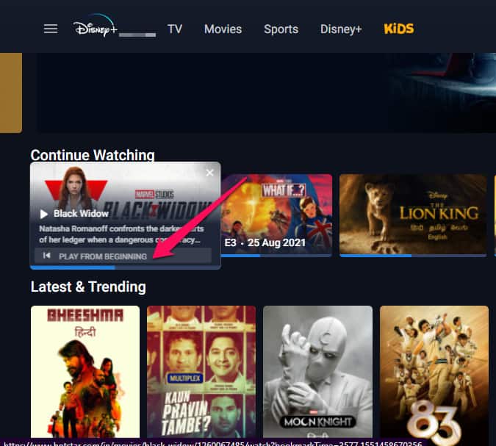The image size is (496, 446).
Task: Resume the What If...? episode thumbnail
Action: click(277, 214)
